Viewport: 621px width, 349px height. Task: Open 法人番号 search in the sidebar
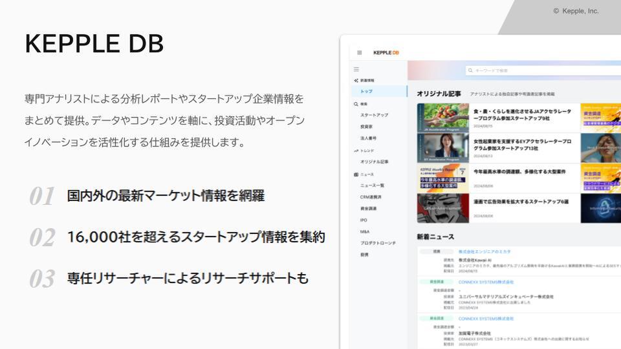368,138
